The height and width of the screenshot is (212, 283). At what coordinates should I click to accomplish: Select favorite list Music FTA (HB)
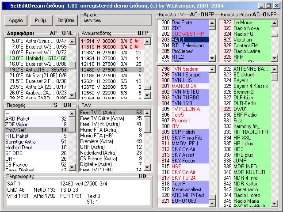(111, 136)
